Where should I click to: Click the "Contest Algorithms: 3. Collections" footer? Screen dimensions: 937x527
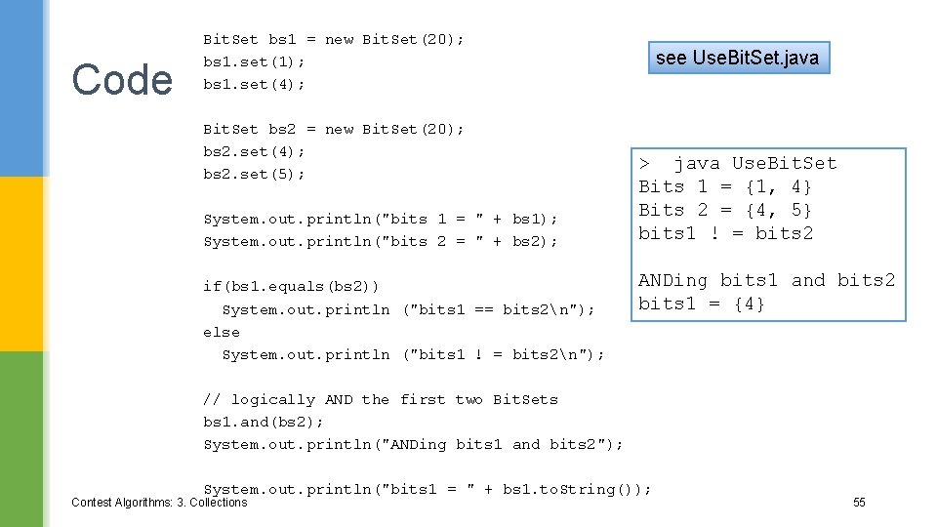(159, 503)
